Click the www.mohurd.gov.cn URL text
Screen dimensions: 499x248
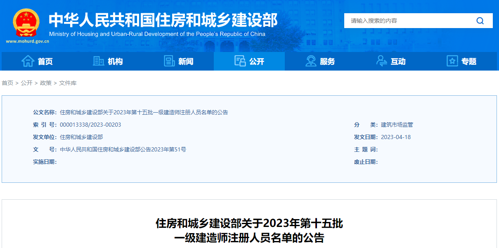coord(28,41)
